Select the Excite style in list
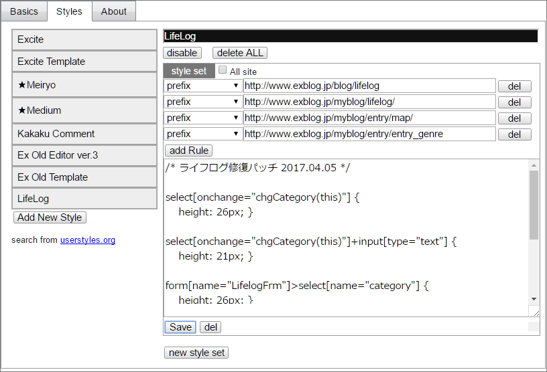 click(x=84, y=39)
